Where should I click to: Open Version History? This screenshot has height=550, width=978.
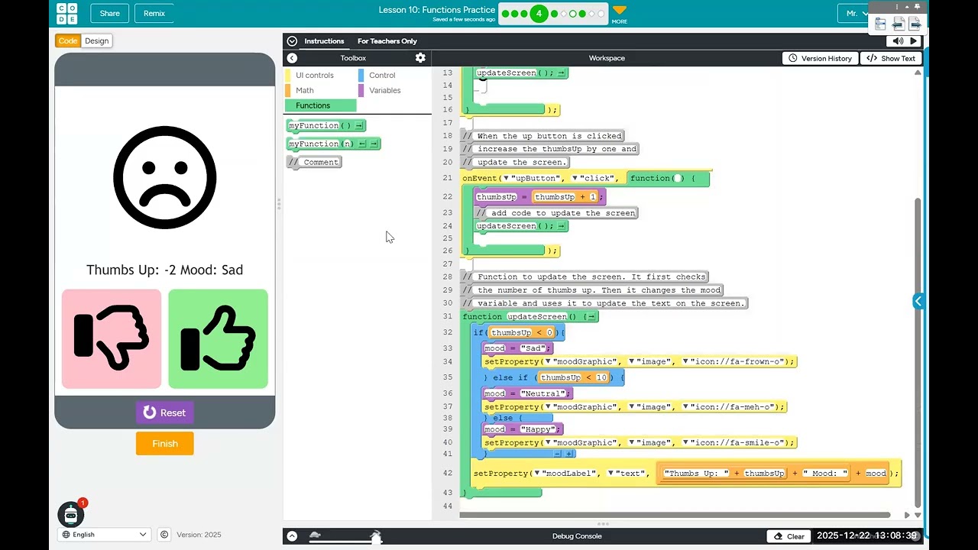click(x=820, y=58)
